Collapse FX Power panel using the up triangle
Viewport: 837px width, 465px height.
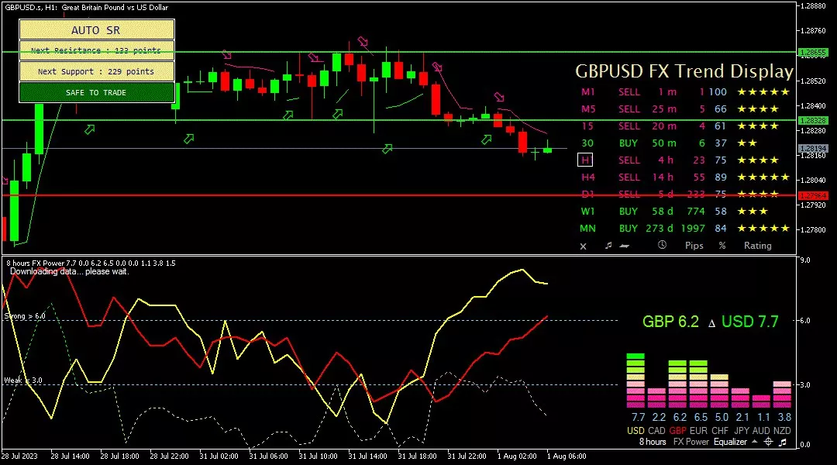754,442
